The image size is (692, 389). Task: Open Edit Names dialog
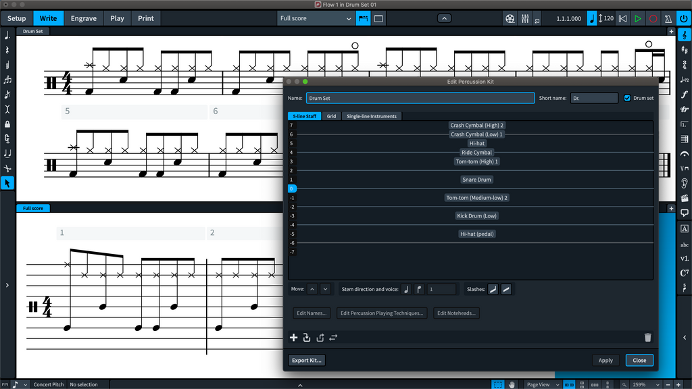coord(312,313)
